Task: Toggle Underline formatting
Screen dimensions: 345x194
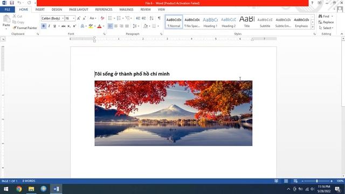Action: [x=54, y=26]
